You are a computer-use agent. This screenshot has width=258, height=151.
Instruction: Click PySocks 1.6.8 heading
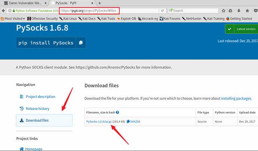[42, 28]
